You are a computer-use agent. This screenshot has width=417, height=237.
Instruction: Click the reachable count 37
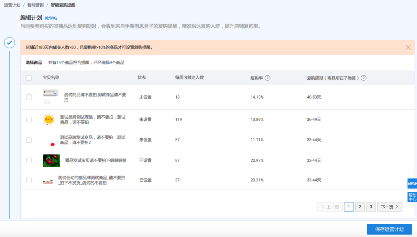click(177, 180)
